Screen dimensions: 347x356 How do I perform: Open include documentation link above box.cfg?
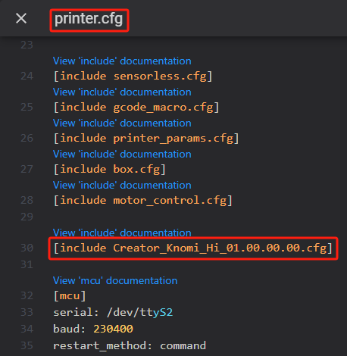coord(122,154)
